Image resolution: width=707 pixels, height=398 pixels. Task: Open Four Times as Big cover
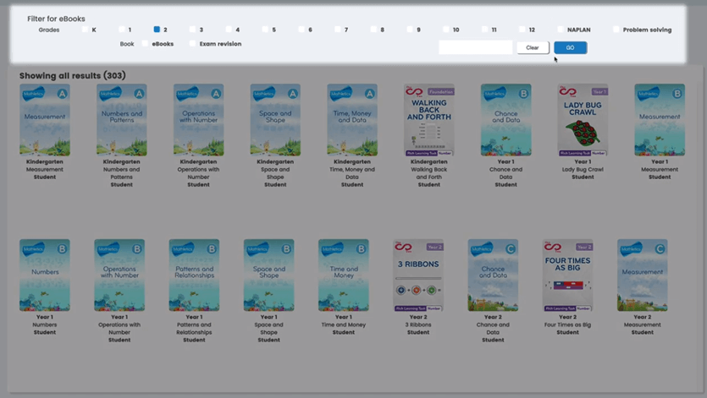567,275
